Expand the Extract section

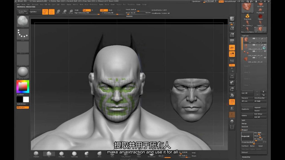(x=245, y=152)
